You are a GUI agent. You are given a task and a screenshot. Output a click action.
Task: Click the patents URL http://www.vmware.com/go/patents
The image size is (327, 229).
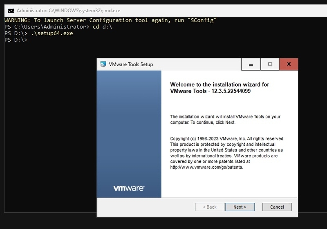click(206, 167)
